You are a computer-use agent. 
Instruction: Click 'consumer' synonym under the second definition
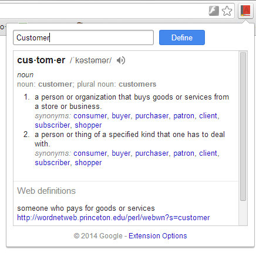(90, 153)
